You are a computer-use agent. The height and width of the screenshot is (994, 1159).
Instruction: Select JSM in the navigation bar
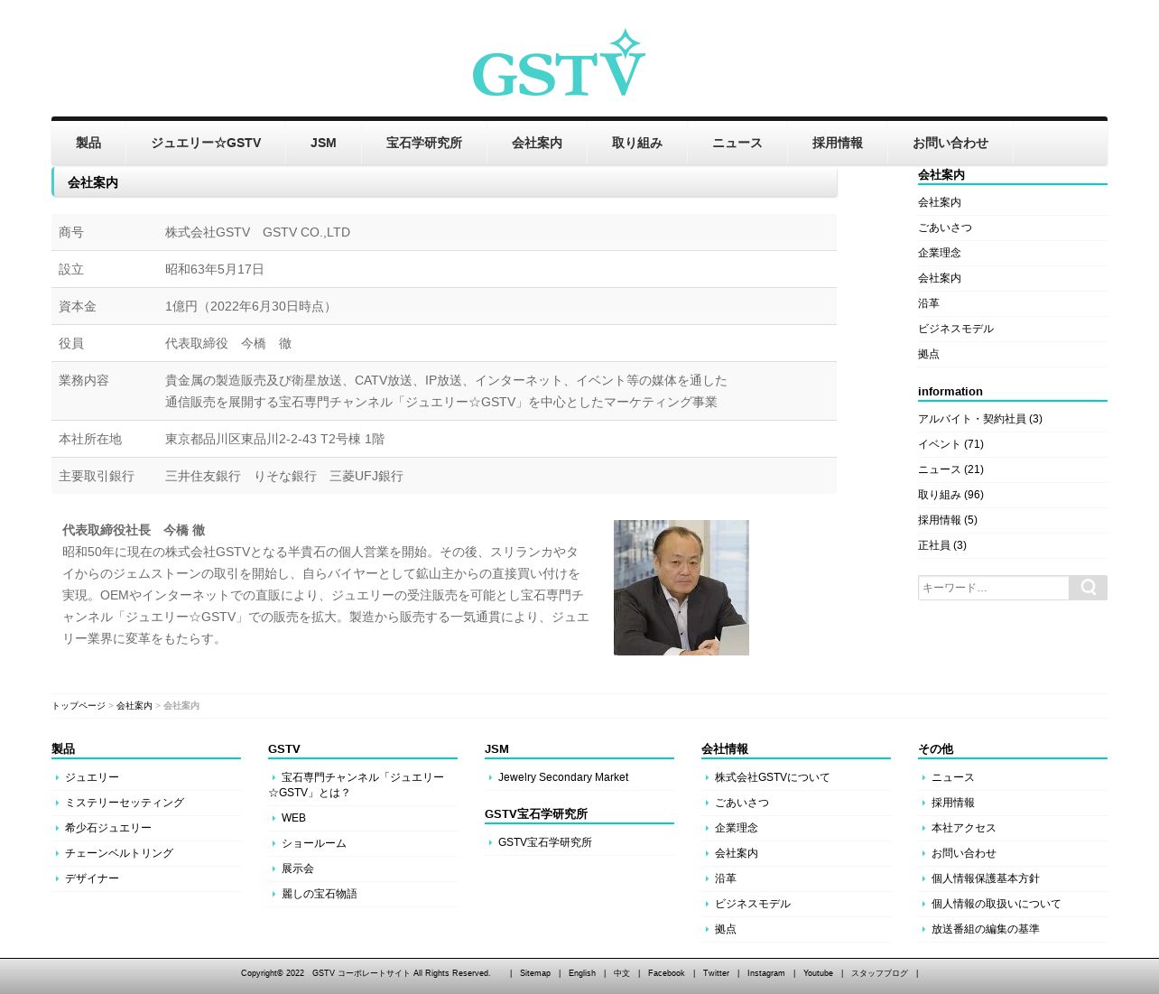coord(323,143)
